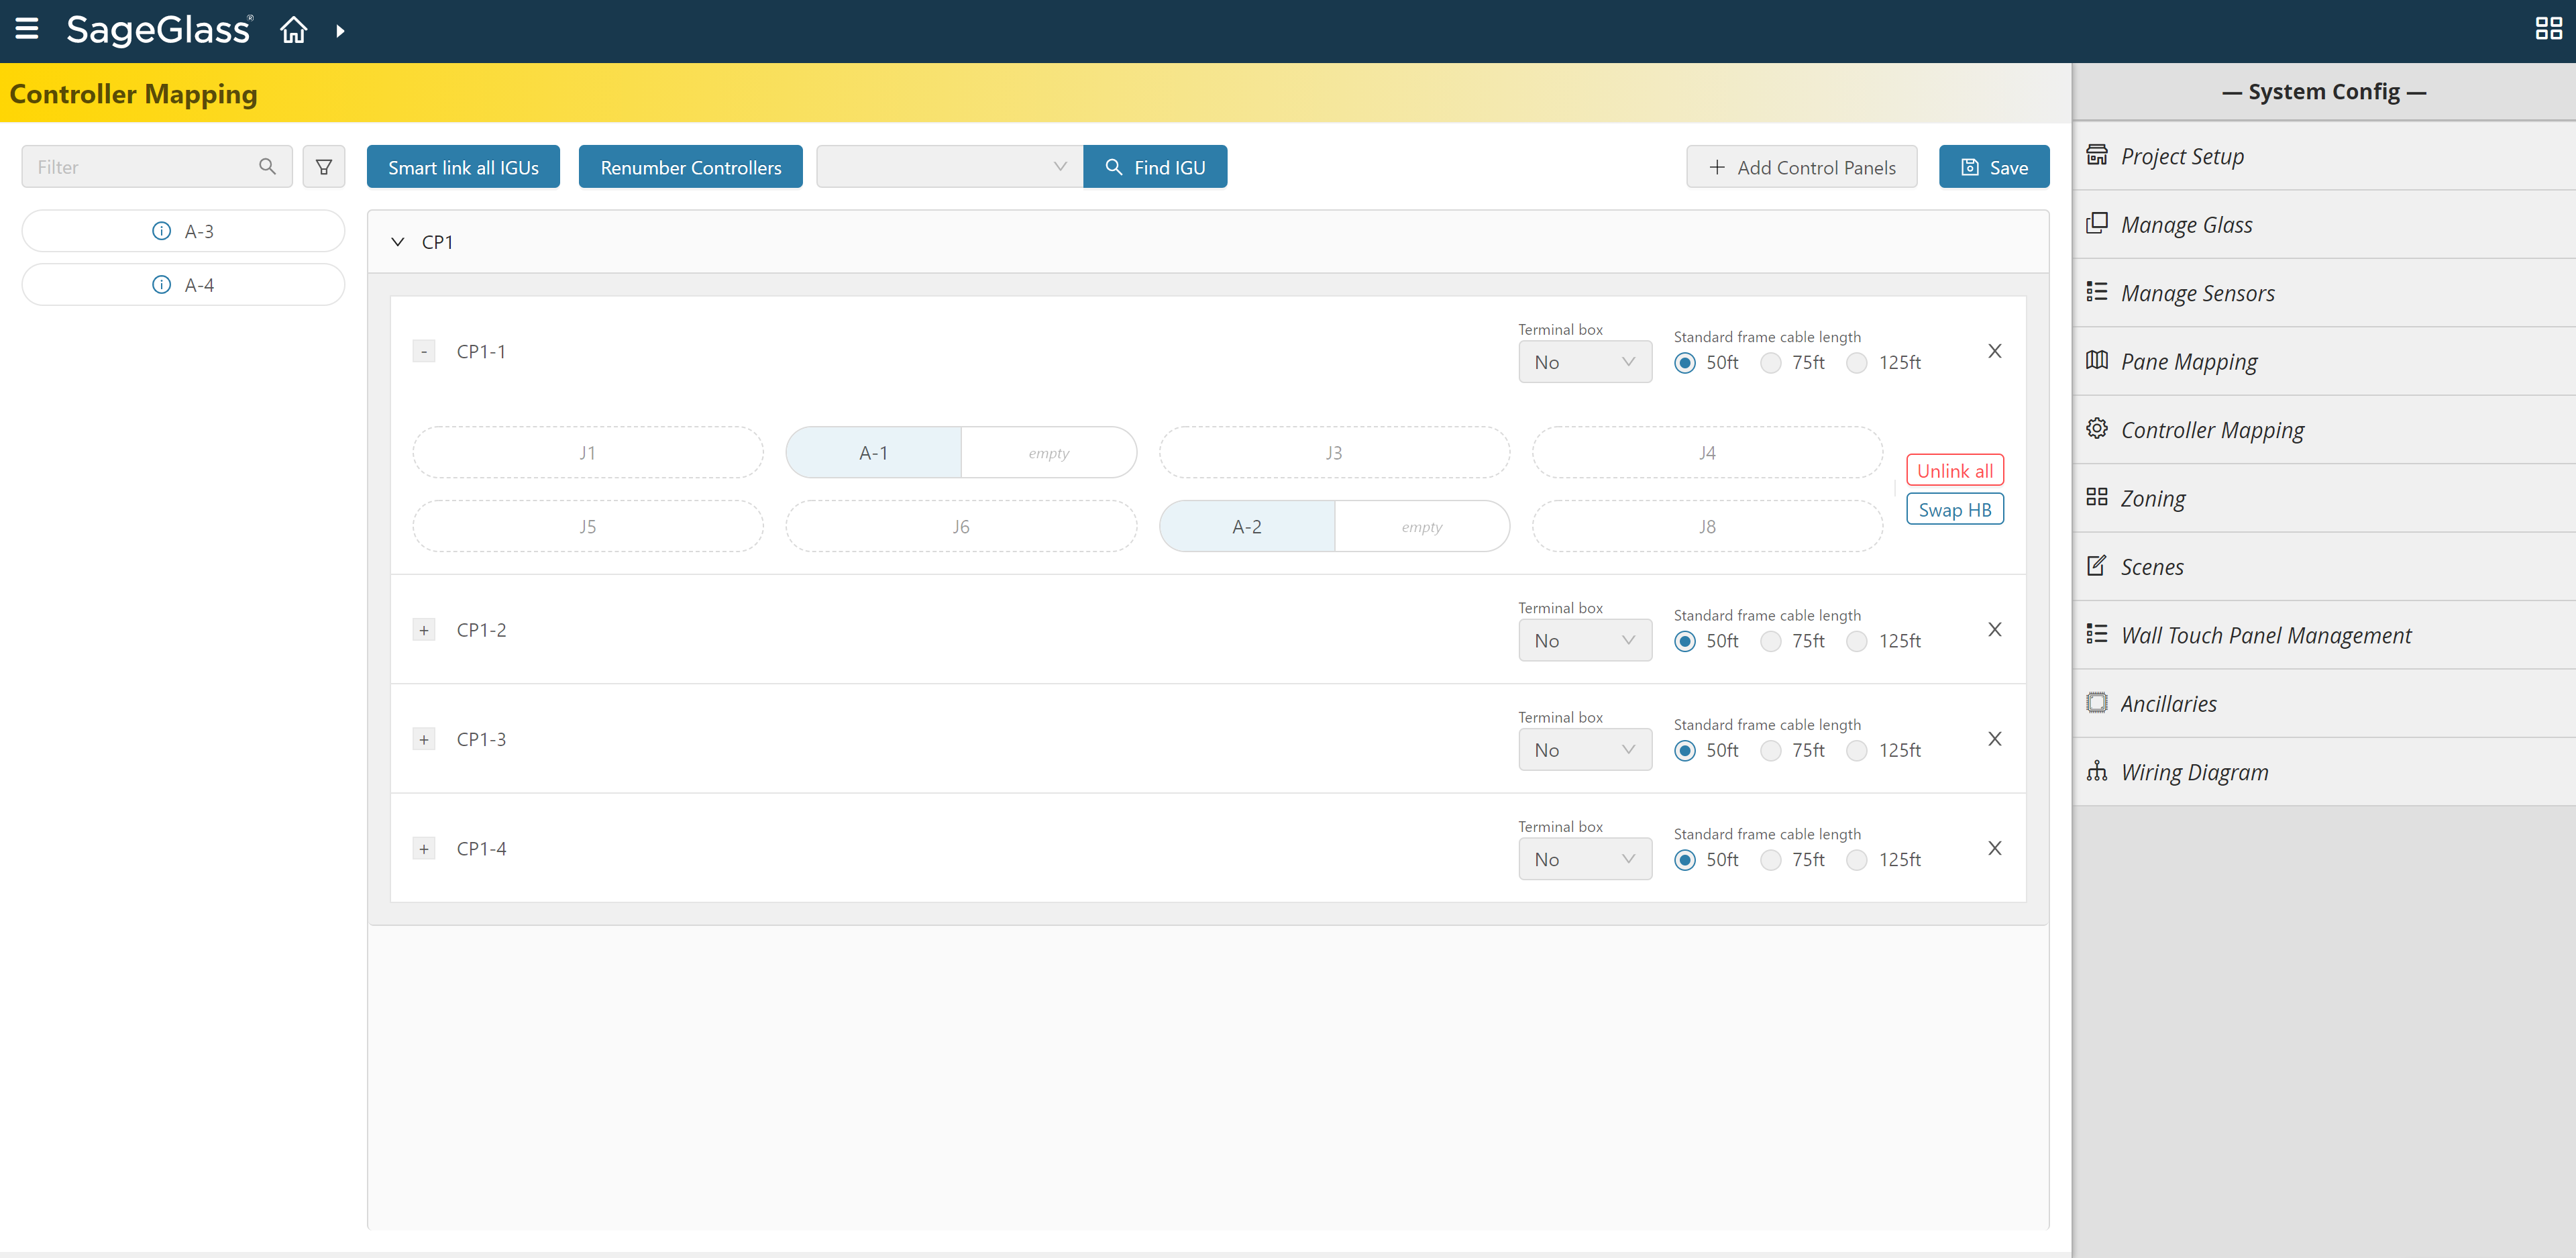Select the empty J8 connector slot
Image resolution: width=2576 pixels, height=1258 pixels.
point(1707,526)
